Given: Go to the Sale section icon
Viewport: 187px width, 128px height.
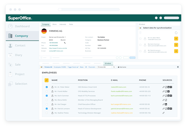Looking at the screenshot, I should 11,65.
